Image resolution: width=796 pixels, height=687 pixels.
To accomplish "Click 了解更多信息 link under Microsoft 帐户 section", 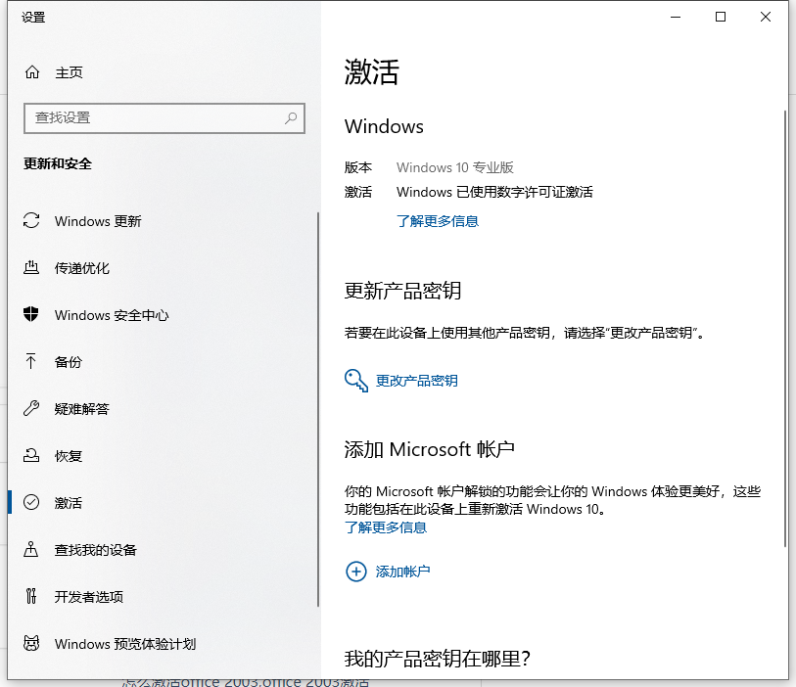I will (386, 527).
